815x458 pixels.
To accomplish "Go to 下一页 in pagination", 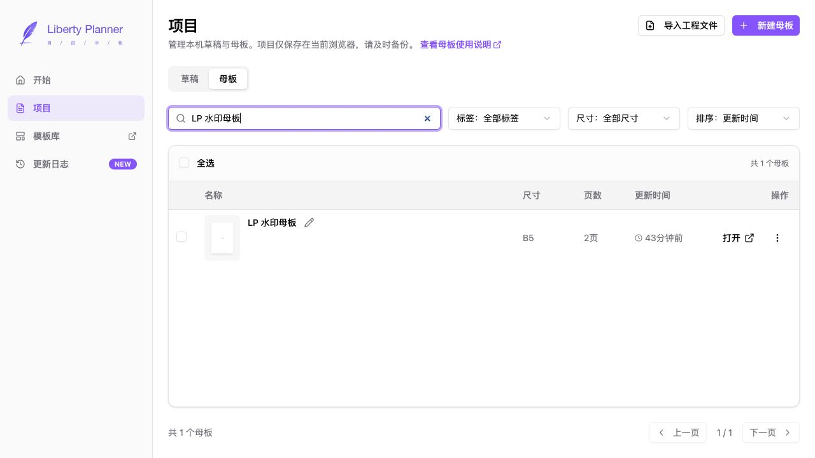I will tap(770, 433).
